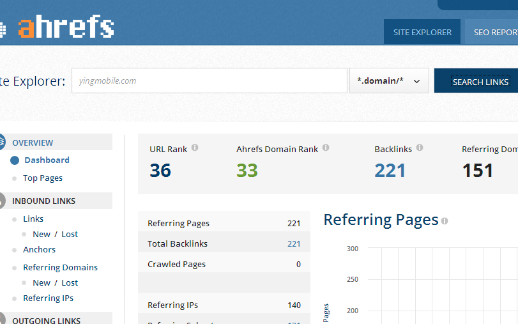Open Dashboard in the sidebar
The image size is (518, 324).
click(x=47, y=160)
